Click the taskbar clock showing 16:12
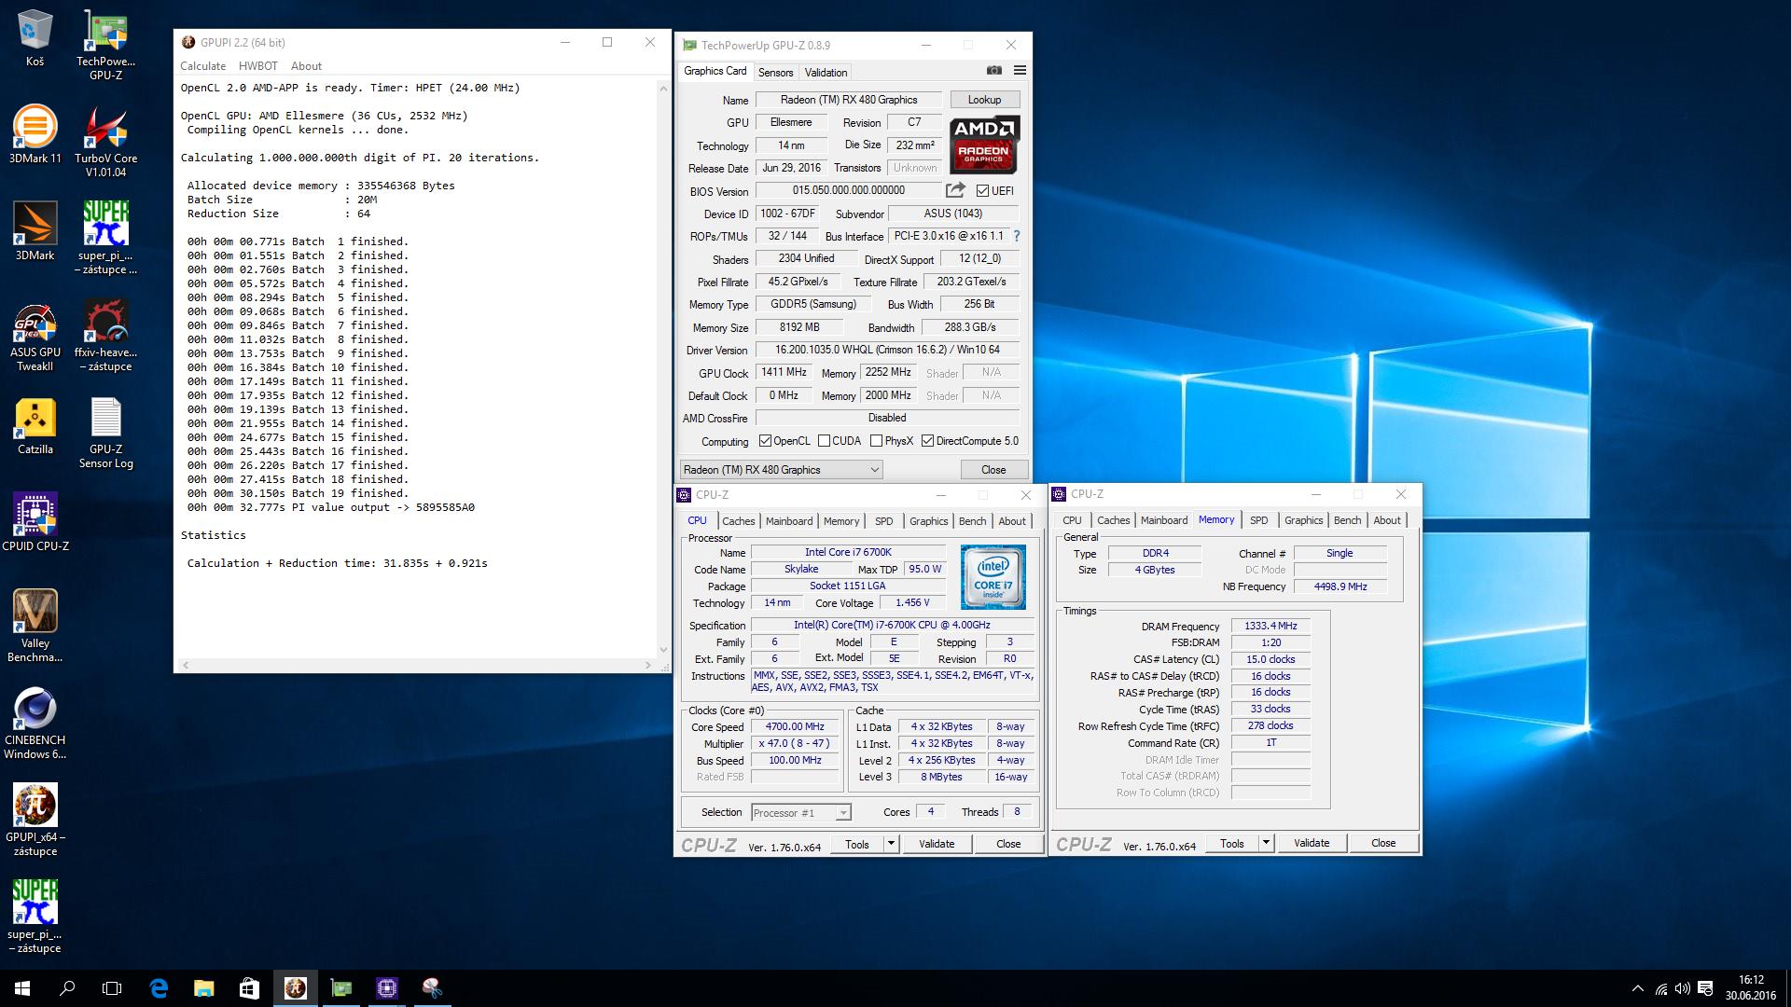Screen dimensions: 1791x1007 [1750, 988]
